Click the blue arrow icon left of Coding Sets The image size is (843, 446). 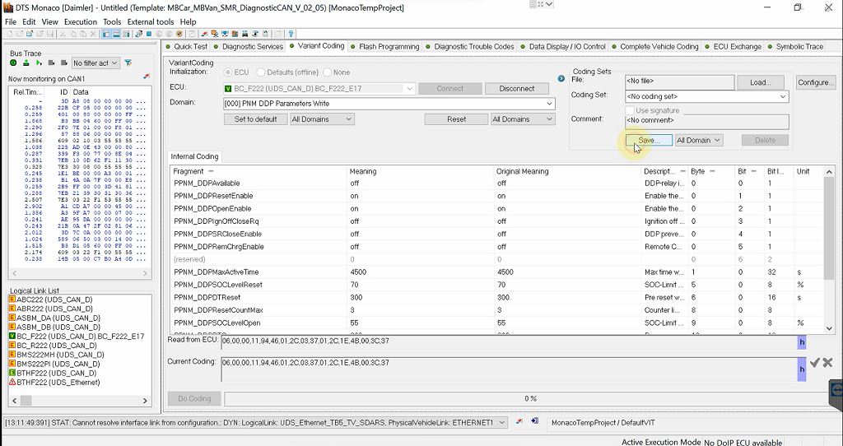561,78
